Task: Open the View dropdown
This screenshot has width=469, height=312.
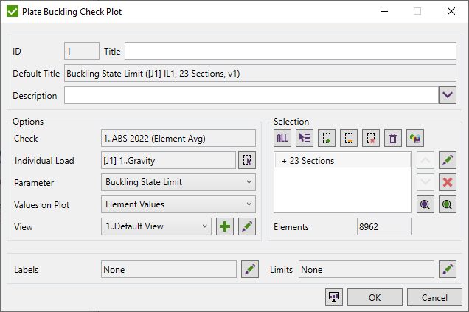Action: (x=156, y=226)
